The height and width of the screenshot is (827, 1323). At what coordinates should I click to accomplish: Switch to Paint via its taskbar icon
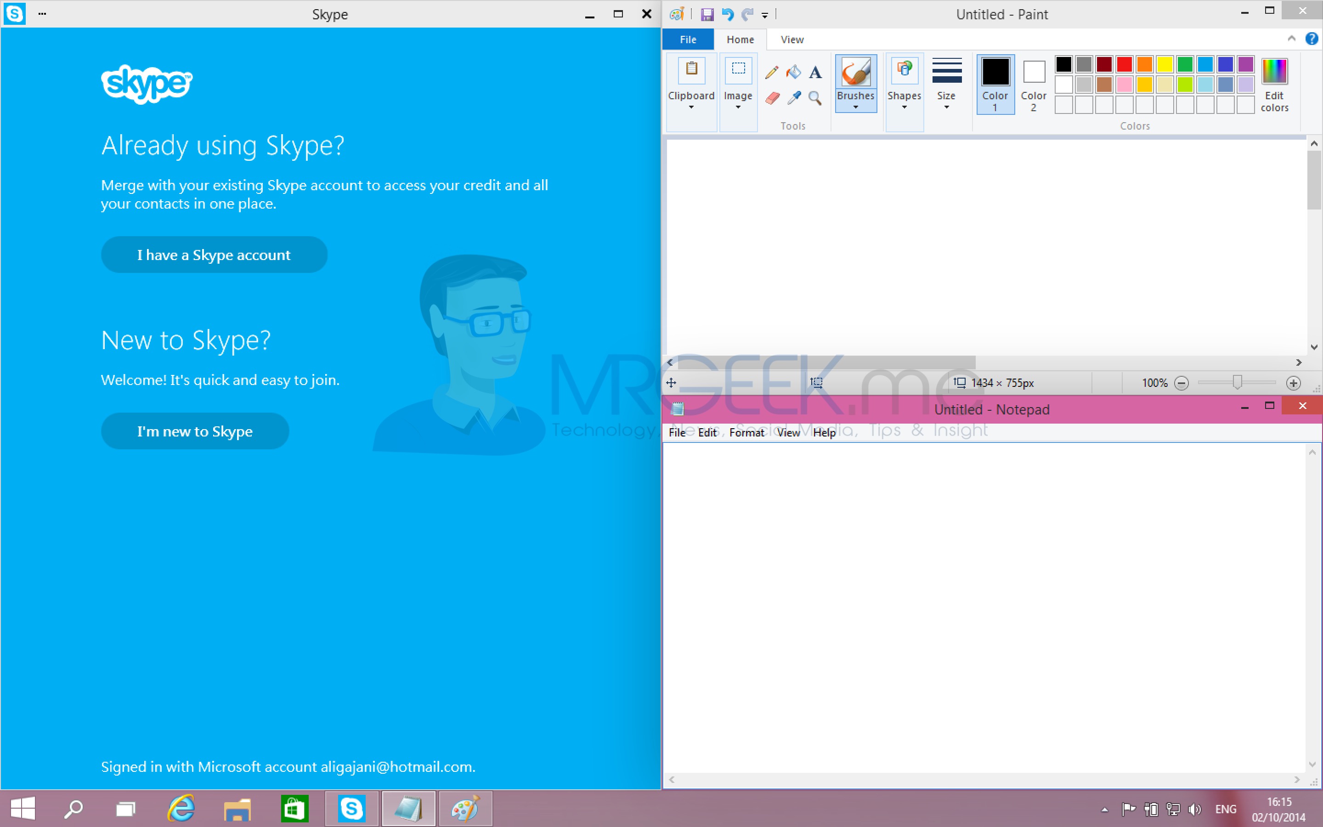pos(465,809)
